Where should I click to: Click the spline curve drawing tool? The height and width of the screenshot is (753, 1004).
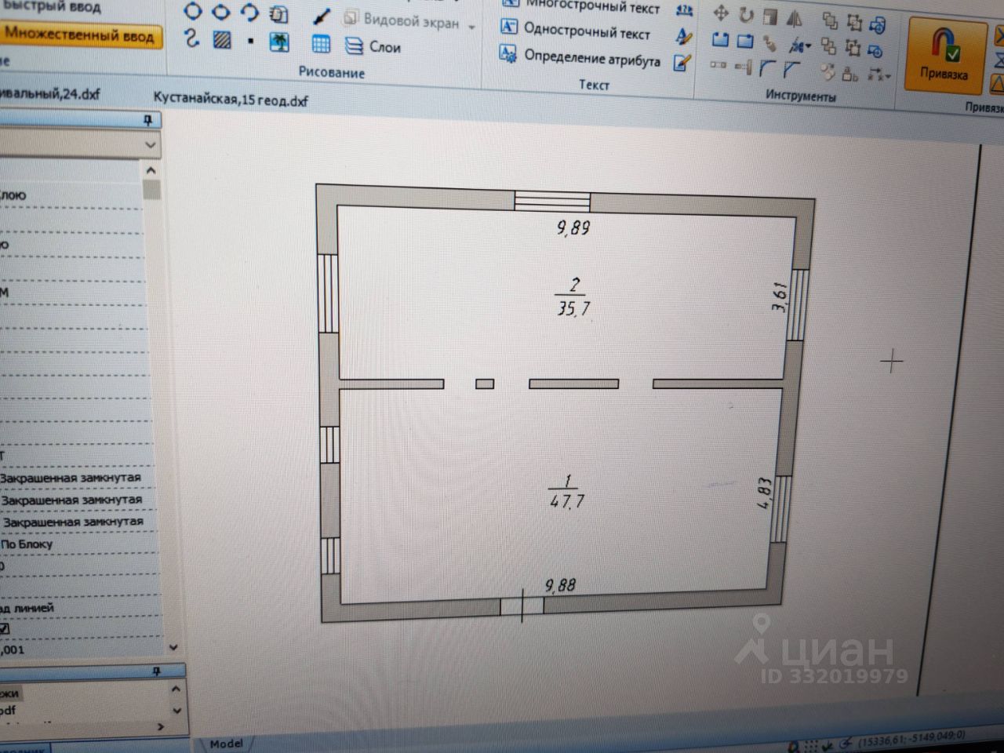(192, 38)
